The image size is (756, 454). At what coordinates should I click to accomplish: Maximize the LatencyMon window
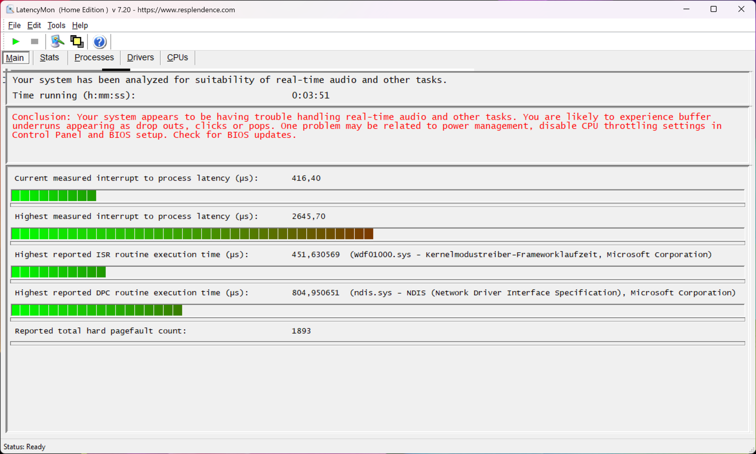pos(713,9)
